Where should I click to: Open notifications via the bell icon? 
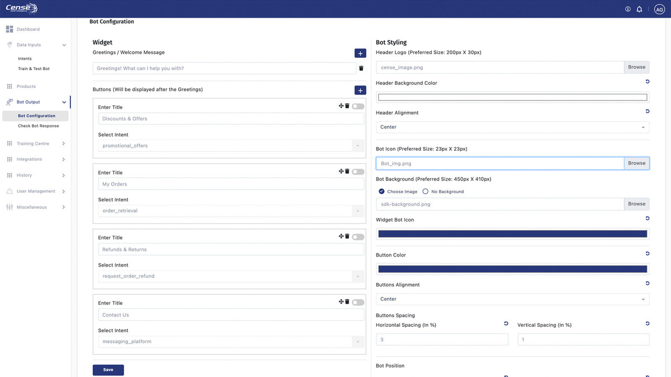click(639, 9)
